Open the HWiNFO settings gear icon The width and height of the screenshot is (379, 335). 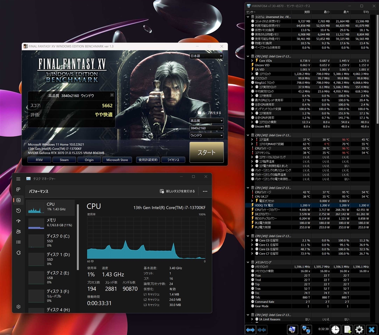(x=358, y=329)
